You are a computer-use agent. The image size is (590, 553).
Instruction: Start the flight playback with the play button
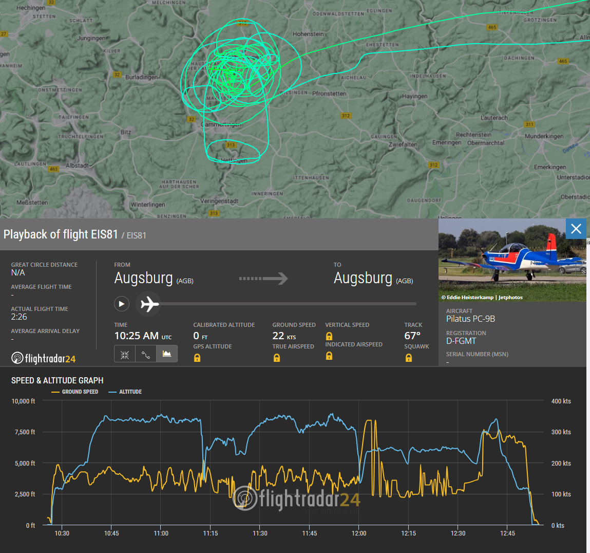(x=122, y=304)
